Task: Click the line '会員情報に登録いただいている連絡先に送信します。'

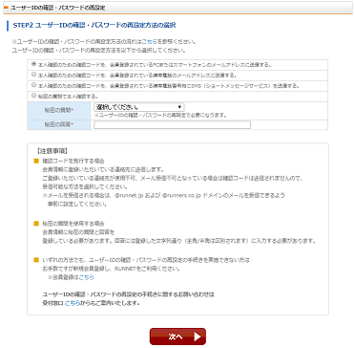Action: click(x=103, y=169)
